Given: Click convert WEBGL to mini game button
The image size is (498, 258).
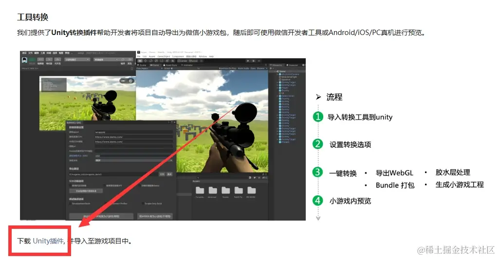Looking at the screenshot, I should point(155,216).
